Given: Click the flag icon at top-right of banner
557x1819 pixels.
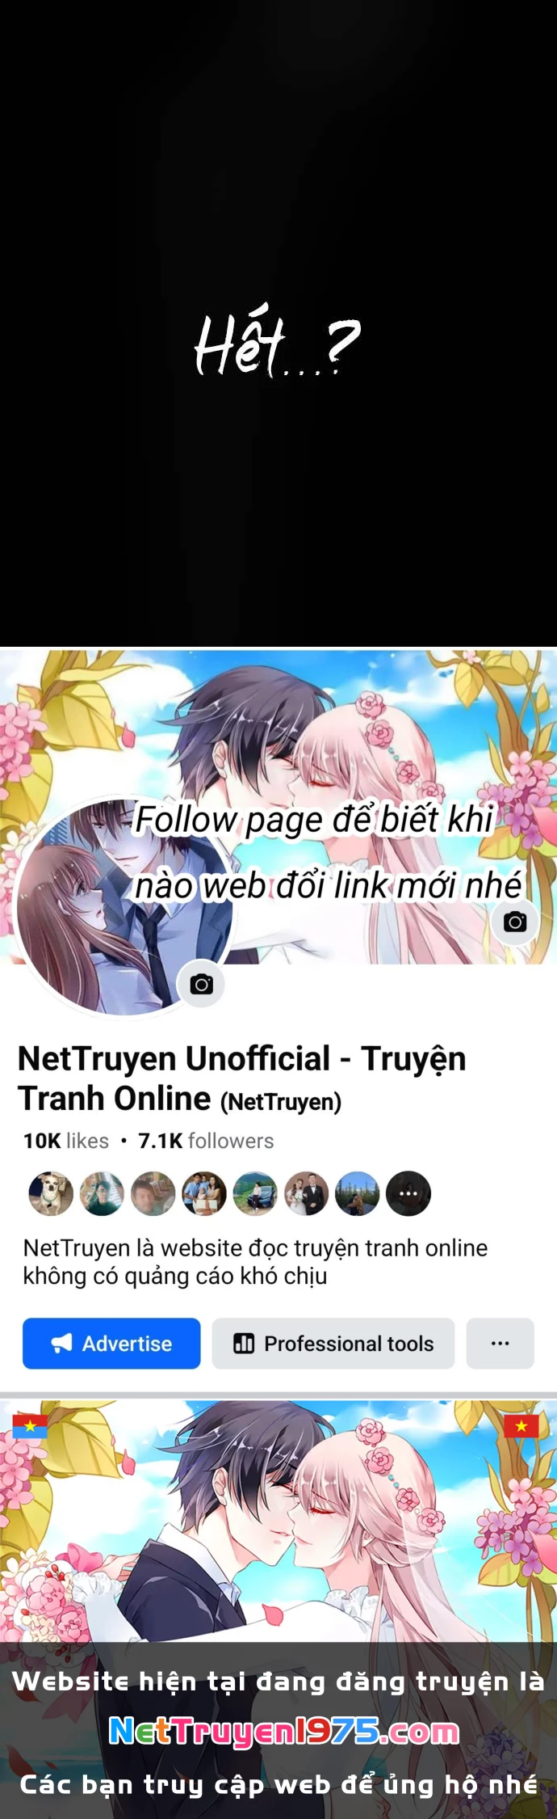Looking at the screenshot, I should [521, 1425].
